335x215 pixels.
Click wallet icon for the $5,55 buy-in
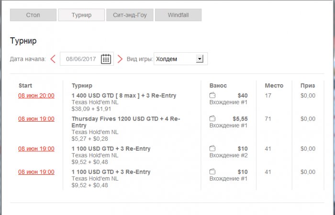[212, 118]
